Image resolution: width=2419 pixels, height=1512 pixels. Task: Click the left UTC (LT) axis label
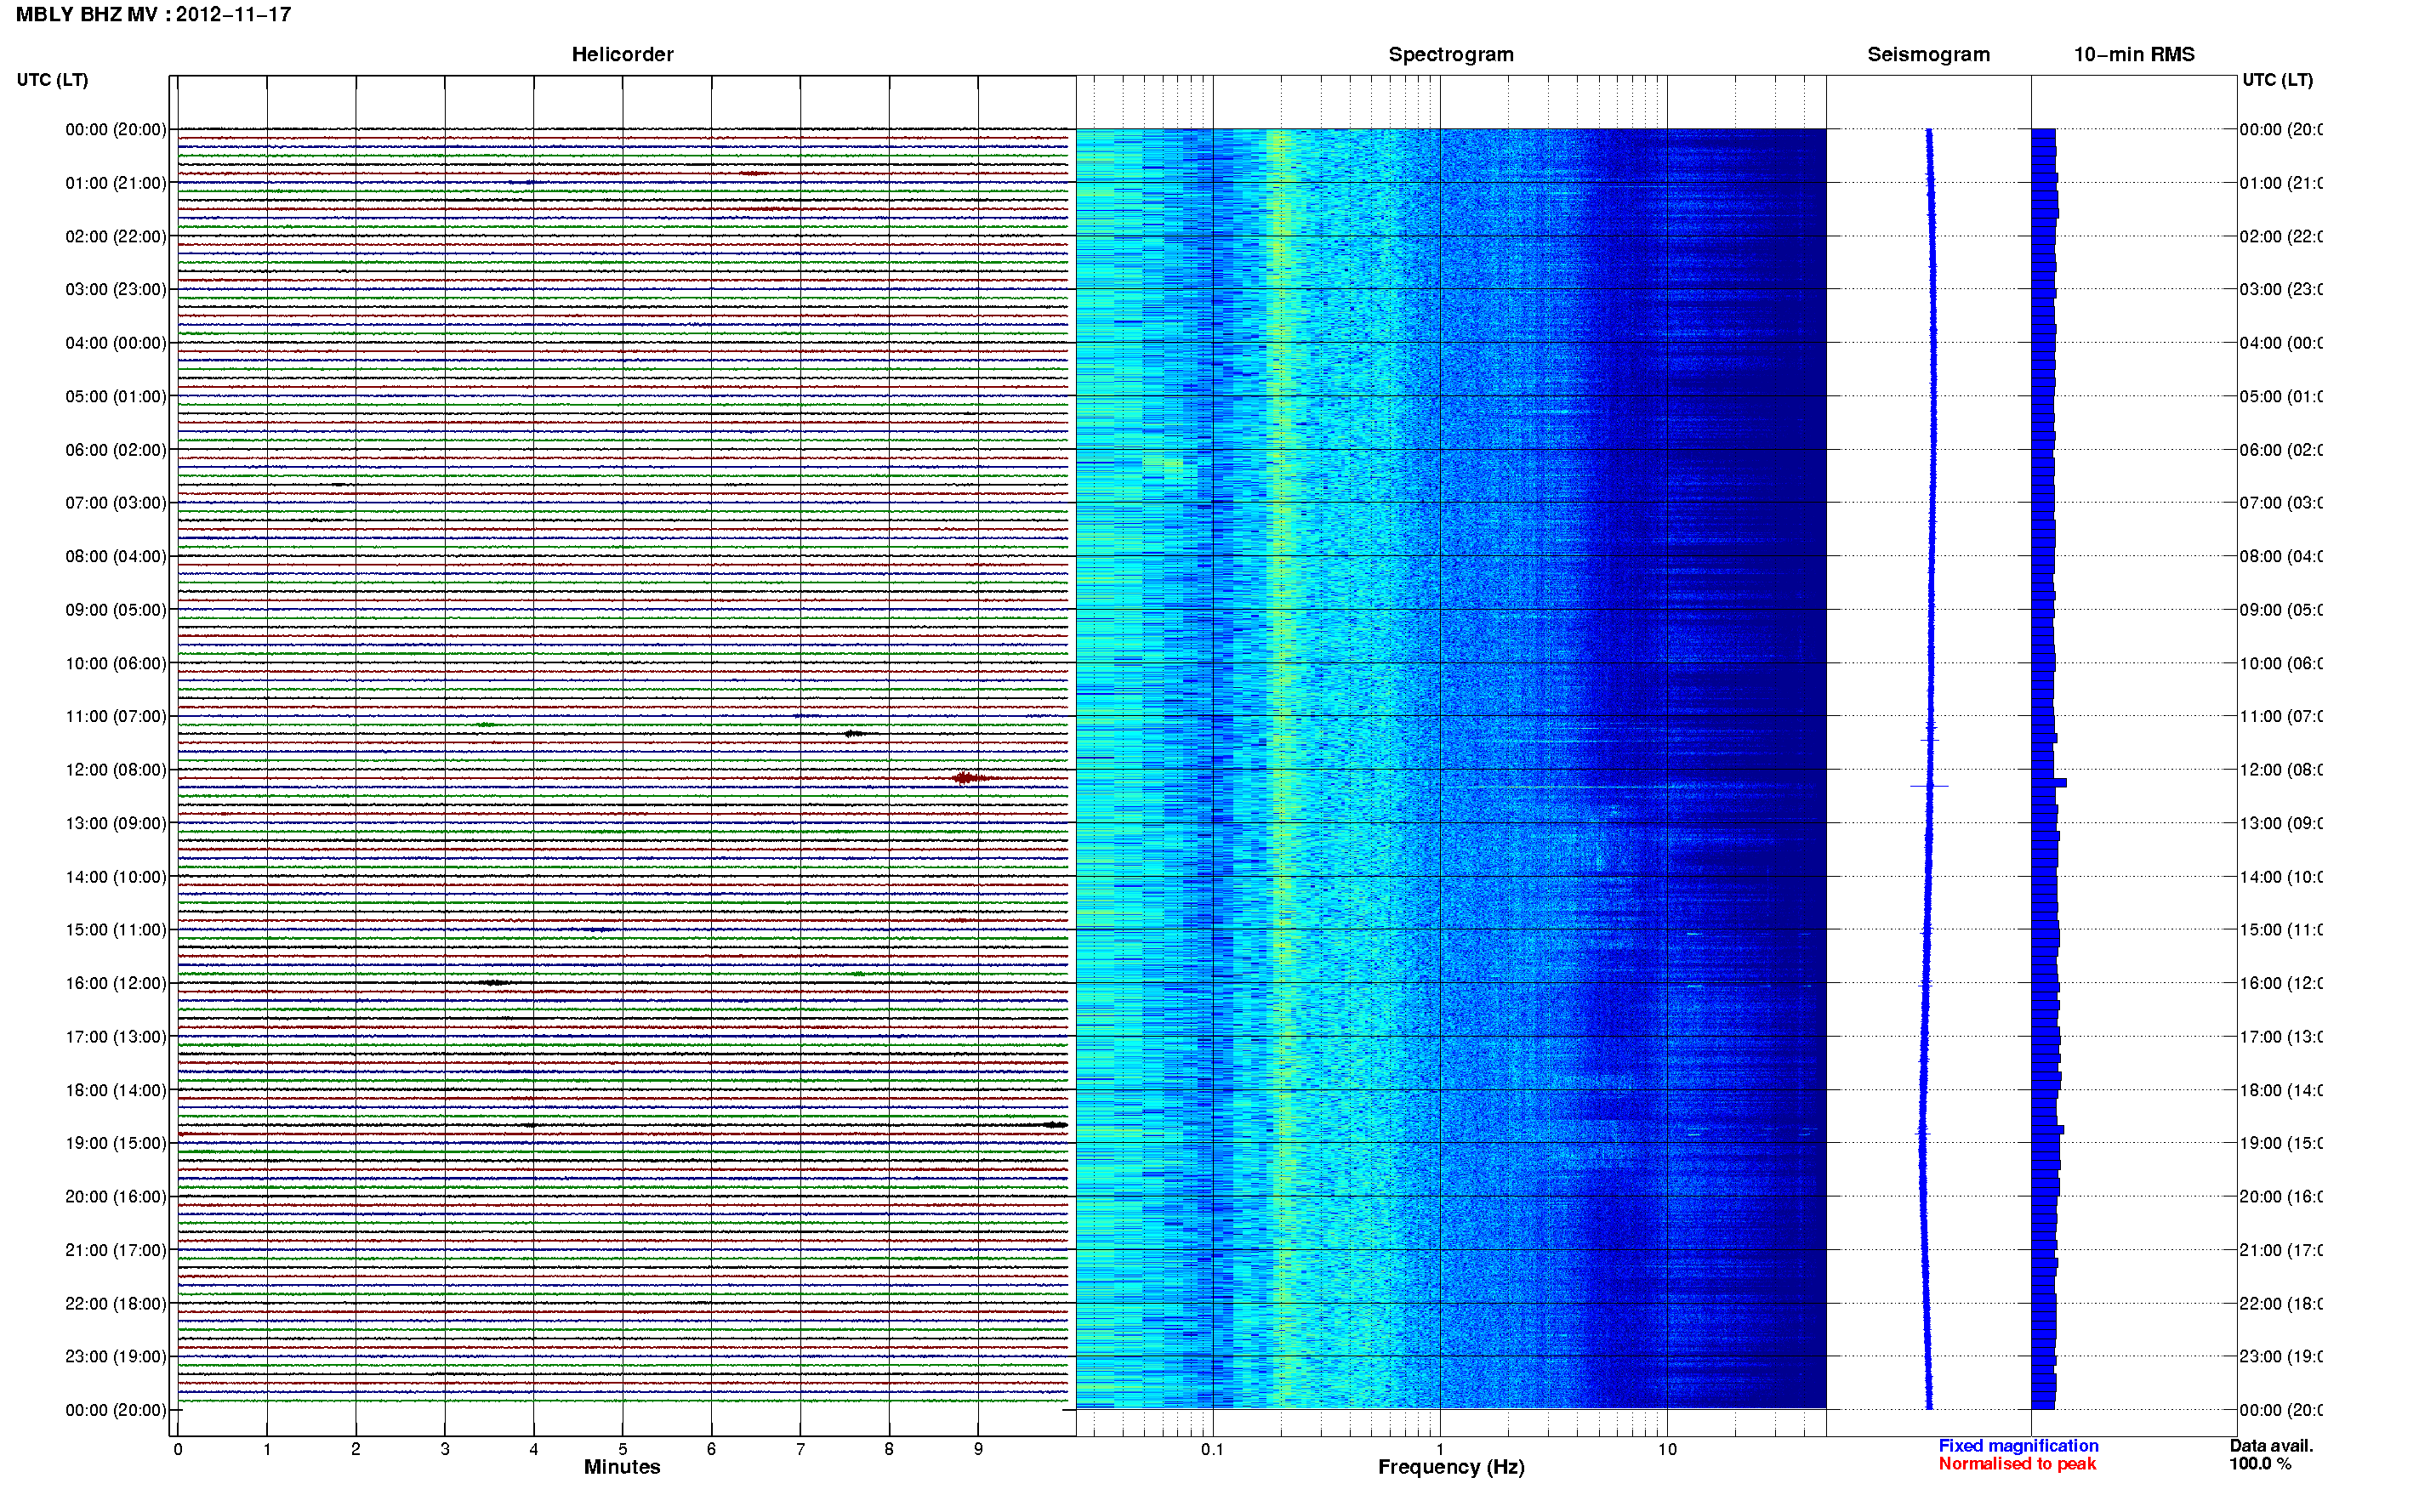coord(52,79)
